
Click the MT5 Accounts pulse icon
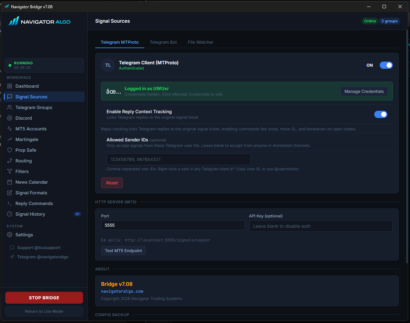coord(10,129)
